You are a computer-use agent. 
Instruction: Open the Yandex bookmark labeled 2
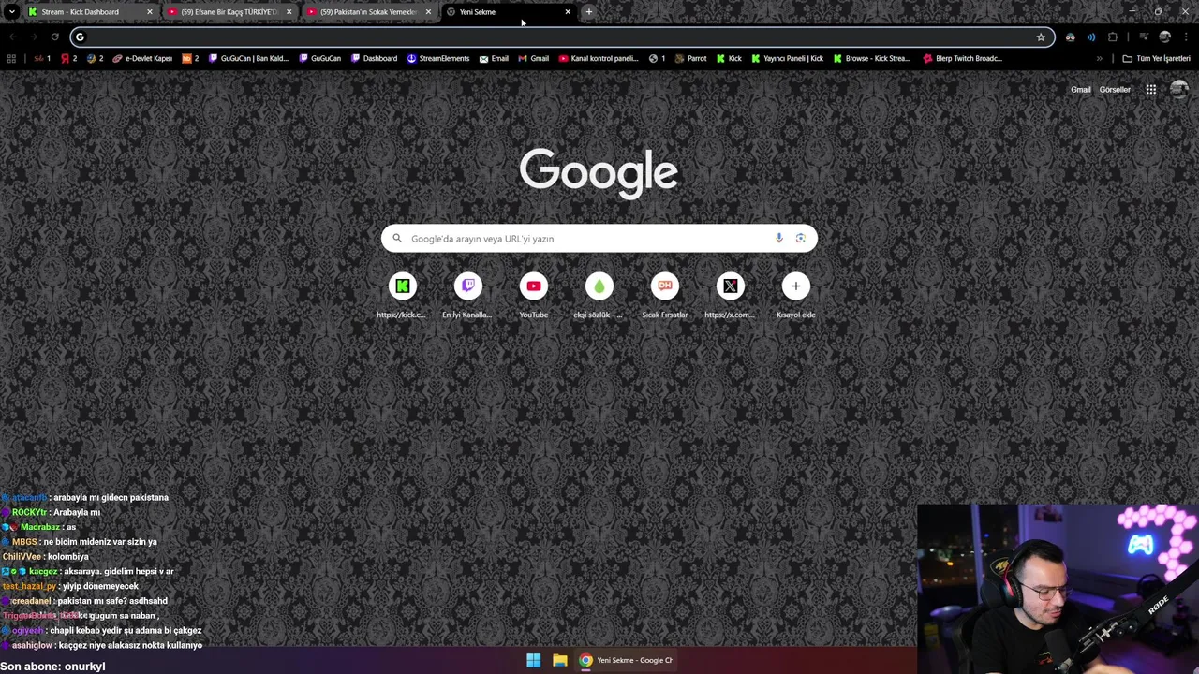tap(68, 58)
